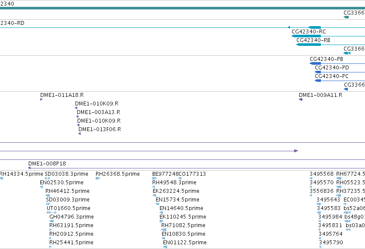Select the thick teal gene bar at top
Viewport: 365px width, 249px height.
point(183,8)
